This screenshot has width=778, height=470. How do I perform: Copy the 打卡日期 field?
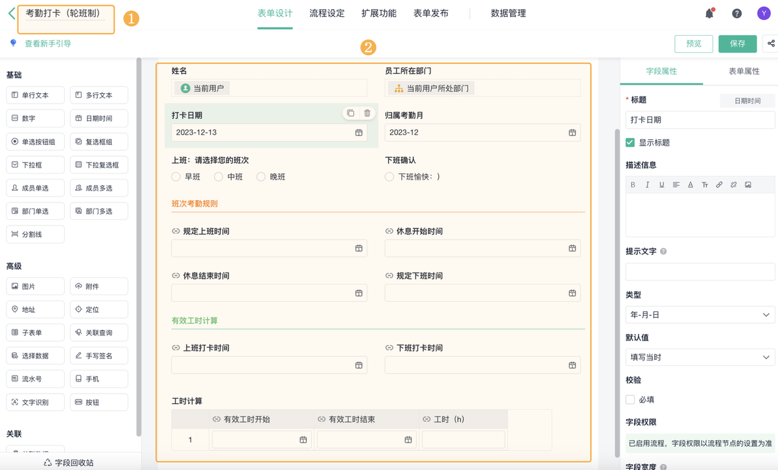pyautogui.click(x=351, y=113)
